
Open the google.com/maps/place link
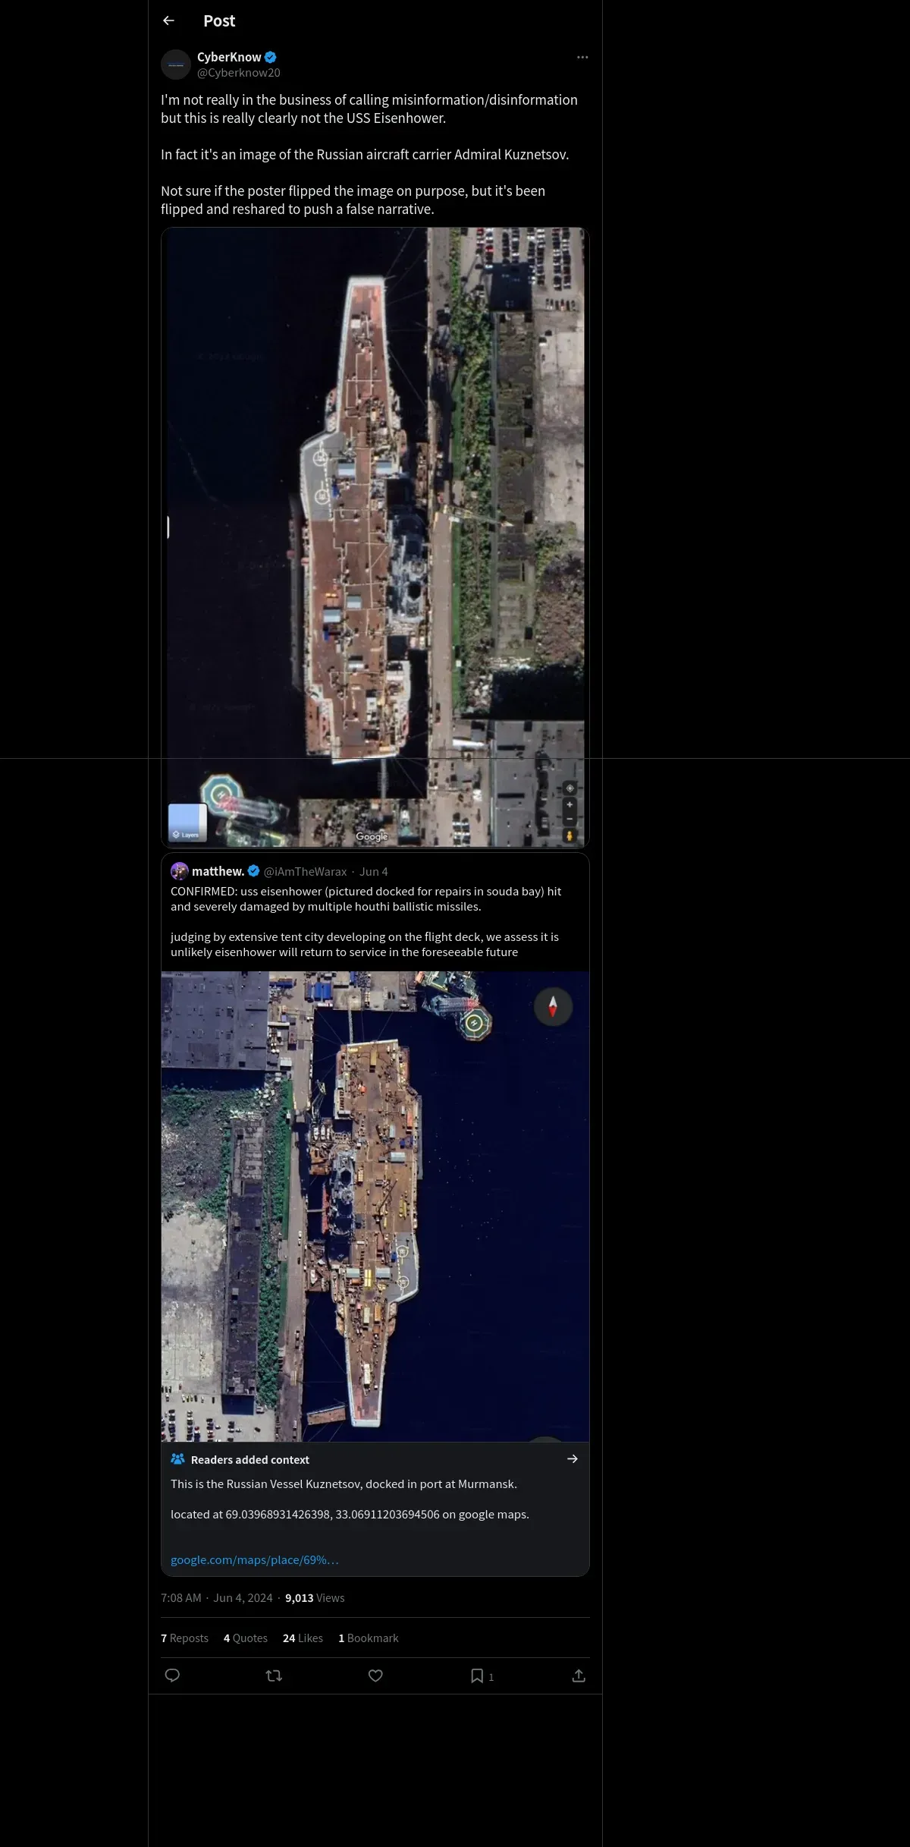tap(255, 1559)
